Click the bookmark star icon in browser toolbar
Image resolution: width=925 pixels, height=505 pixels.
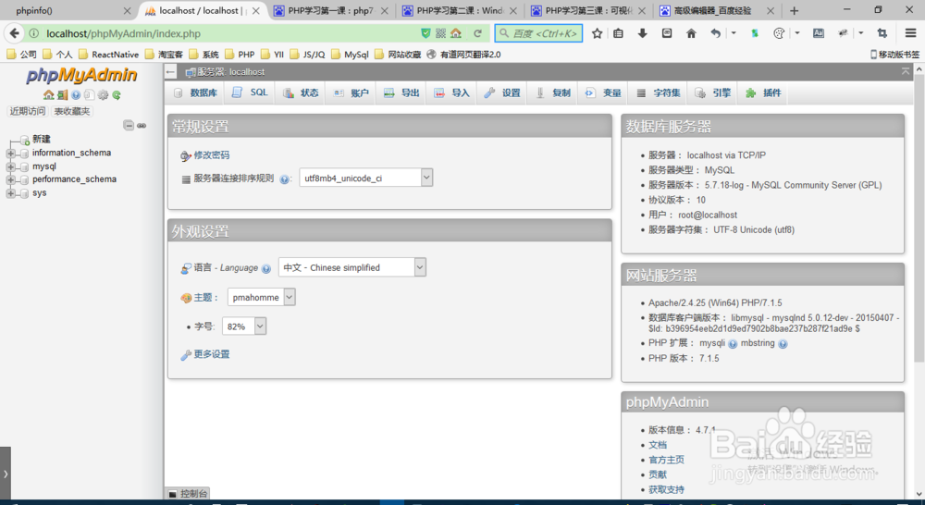point(597,33)
